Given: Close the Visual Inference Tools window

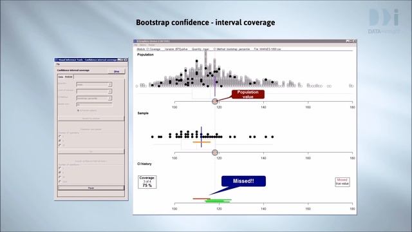Looking at the screenshot, I should (x=126, y=60).
